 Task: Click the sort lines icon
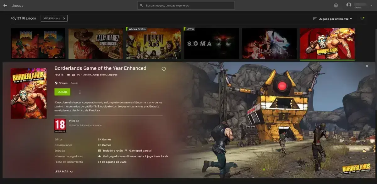314,19
